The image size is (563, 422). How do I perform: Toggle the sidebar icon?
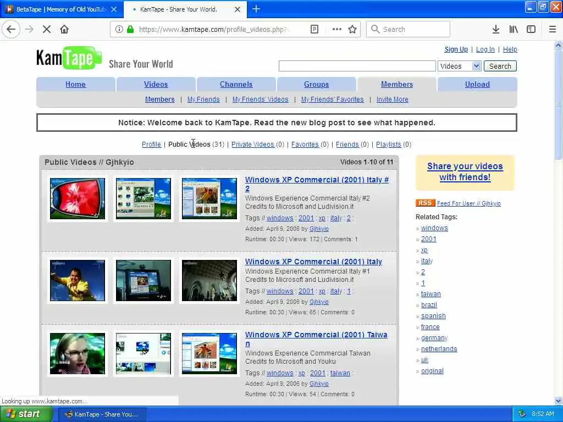pos(531,30)
